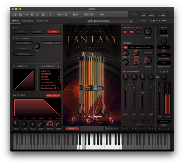The width and height of the screenshot is (184, 165).
Task: Click the Envelope Curve knob
Action: coord(16,124)
